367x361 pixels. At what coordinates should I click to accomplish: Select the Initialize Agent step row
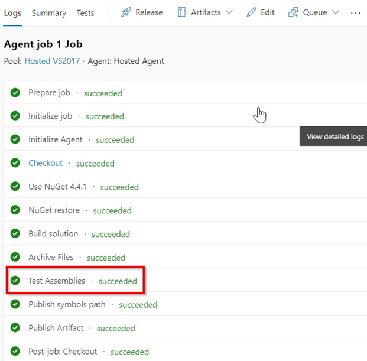click(58, 140)
